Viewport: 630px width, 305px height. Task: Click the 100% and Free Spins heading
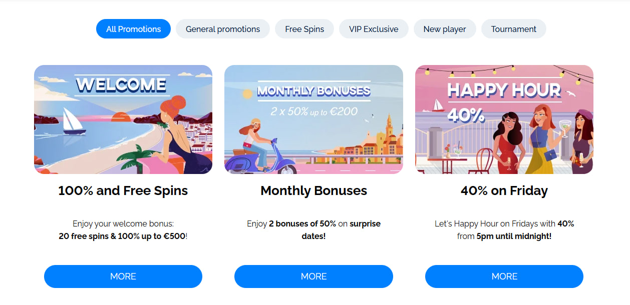point(123,190)
